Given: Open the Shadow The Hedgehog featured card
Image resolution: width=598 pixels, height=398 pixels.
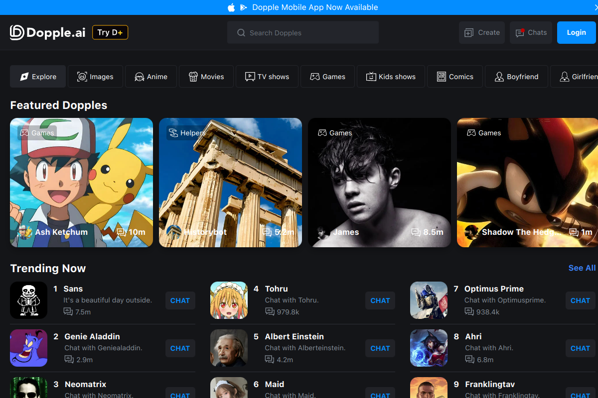Looking at the screenshot, I should [x=527, y=183].
